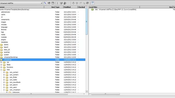175x98 pixels.
Task: Select the cache folder row
Action: [x=43, y=14]
